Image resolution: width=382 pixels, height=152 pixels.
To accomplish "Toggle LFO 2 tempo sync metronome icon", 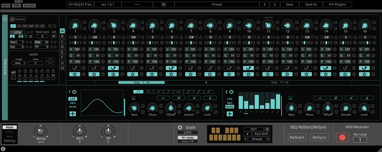I will (290, 98).
